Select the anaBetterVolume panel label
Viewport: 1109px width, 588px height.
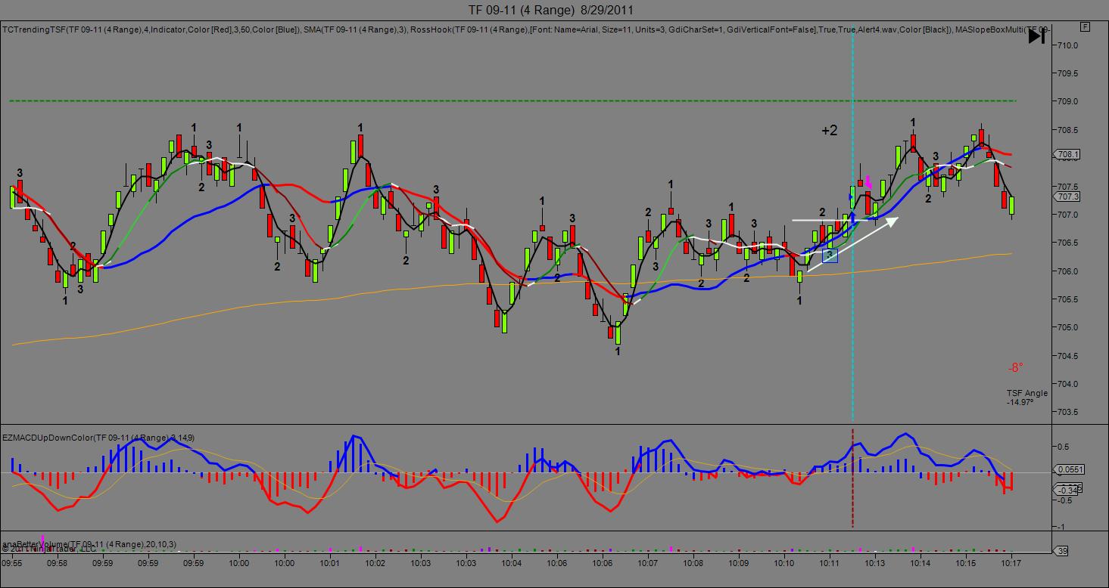pyautogui.click(x=89, y=544)
